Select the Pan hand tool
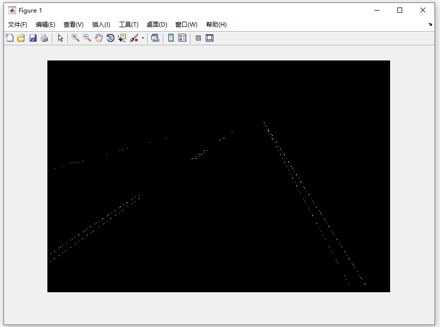The image size is (440, 327). tap(99, 38)
